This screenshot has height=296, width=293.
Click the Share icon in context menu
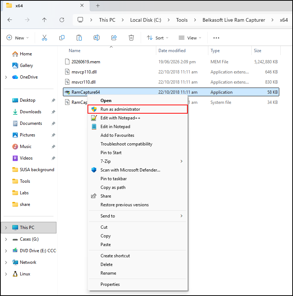[94, 196]
